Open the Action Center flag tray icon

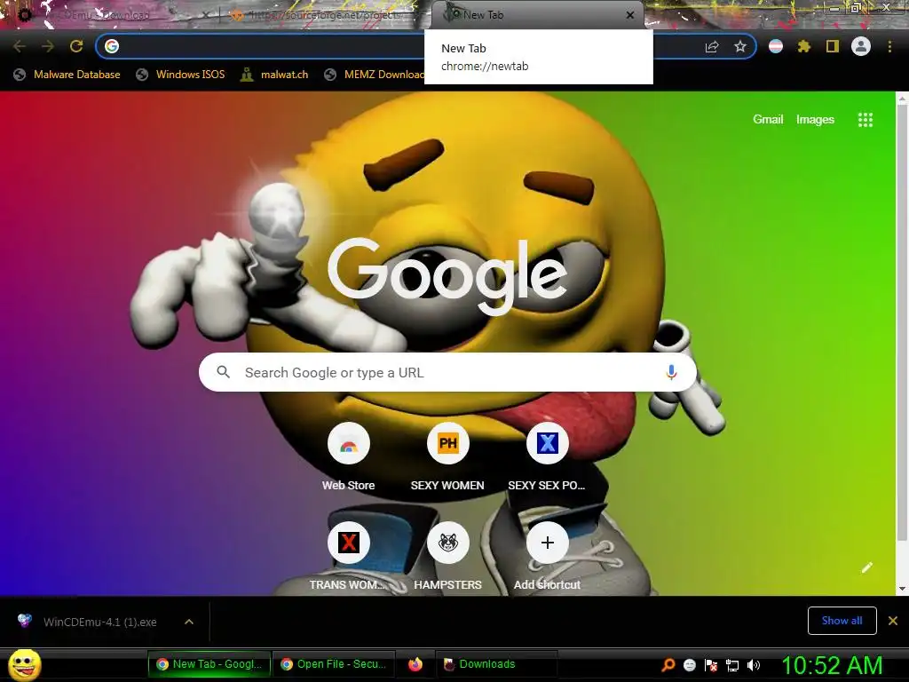click(711, 665)
